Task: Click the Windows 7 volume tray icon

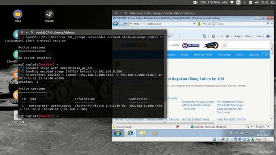Action: pos(251,133)
